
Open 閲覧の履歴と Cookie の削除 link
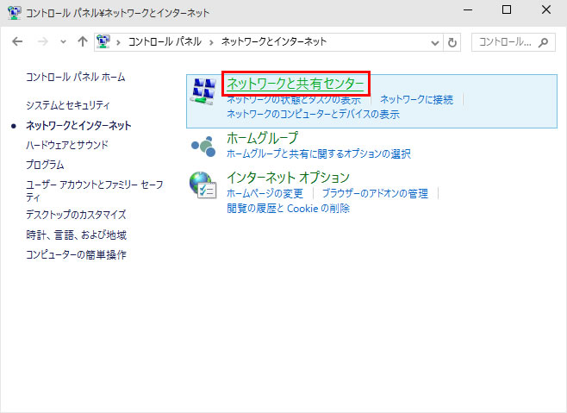point(288,208)
